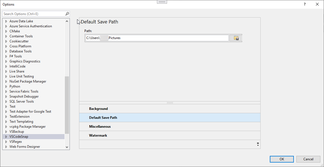
Task: Select the VSRegex tree item
Action: tap(16, 142)
